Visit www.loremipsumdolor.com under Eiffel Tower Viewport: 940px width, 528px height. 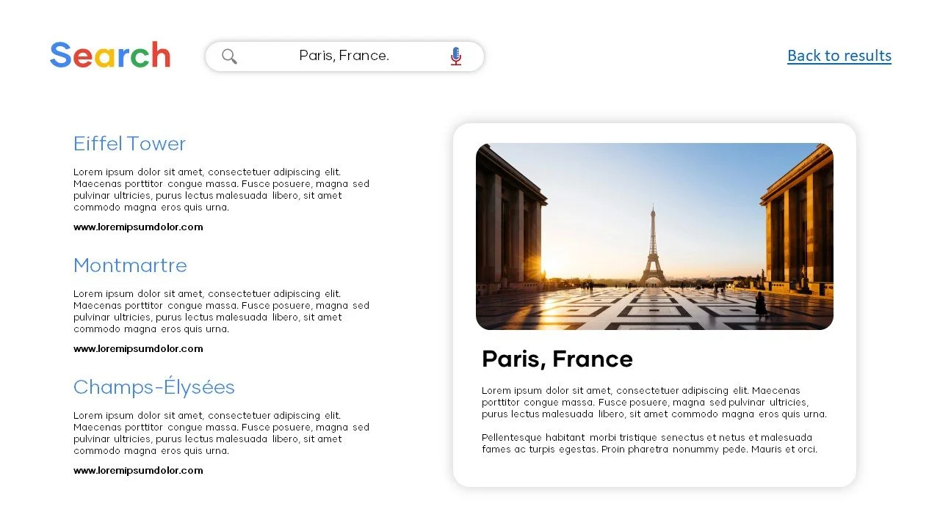(x=138, y=227)
